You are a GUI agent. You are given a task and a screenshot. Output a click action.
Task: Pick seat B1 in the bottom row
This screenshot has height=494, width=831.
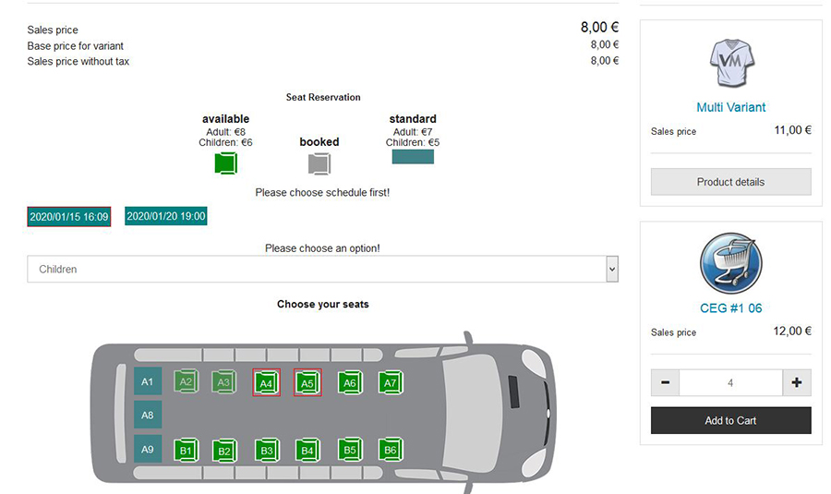click(x=187, y=451)
